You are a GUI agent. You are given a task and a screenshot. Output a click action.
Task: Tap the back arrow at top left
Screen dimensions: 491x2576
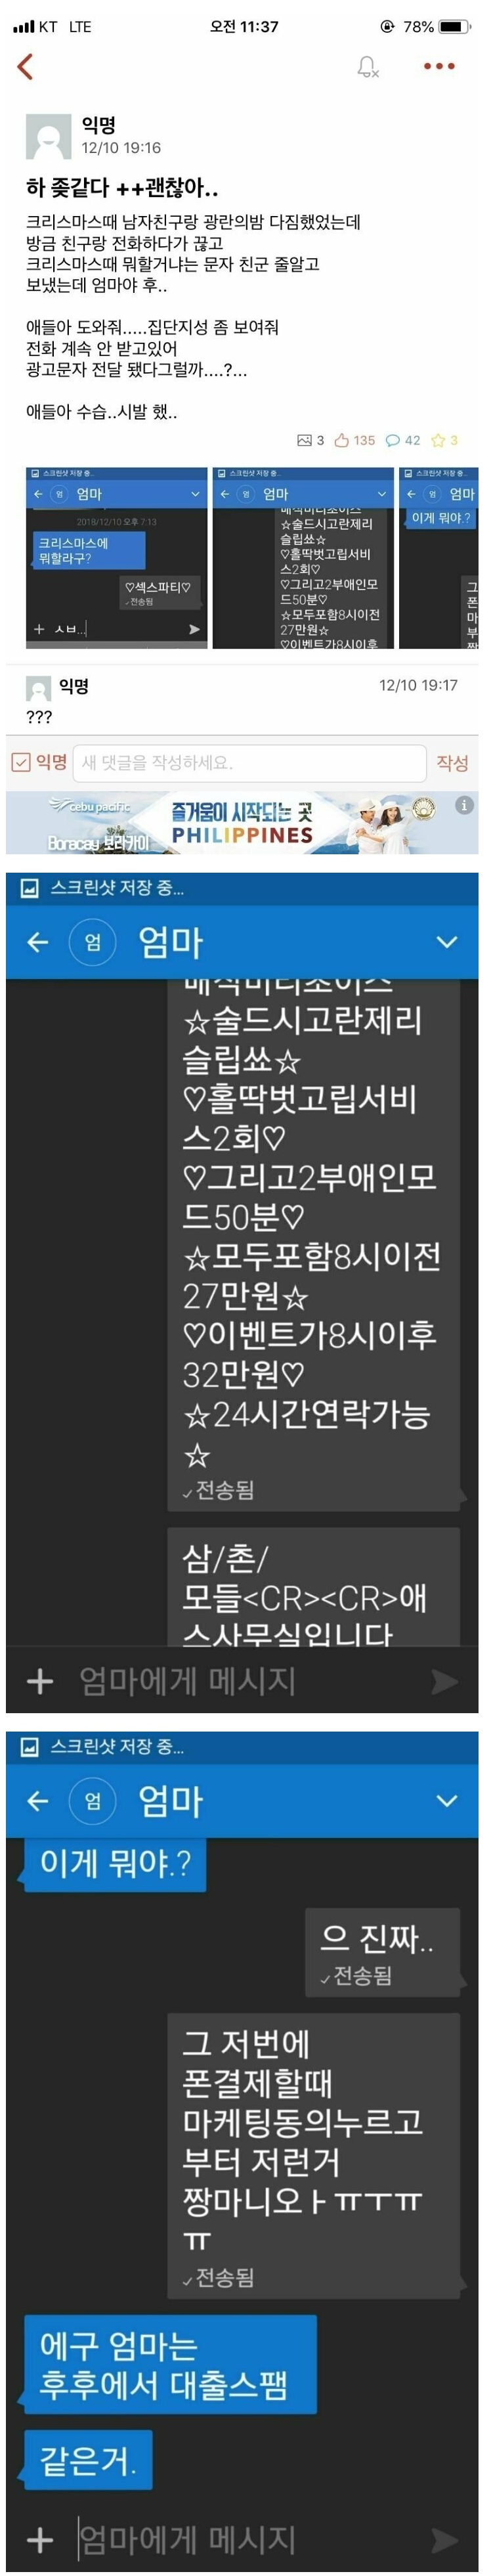coord(25,67)
